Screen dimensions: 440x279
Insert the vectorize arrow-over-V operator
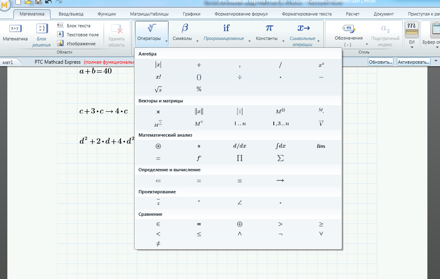coord(321,123)
